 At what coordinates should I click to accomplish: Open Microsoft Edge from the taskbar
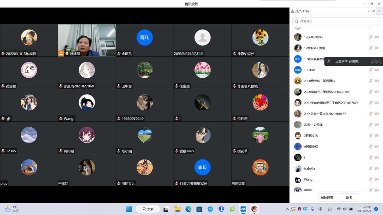pos(189,209)
